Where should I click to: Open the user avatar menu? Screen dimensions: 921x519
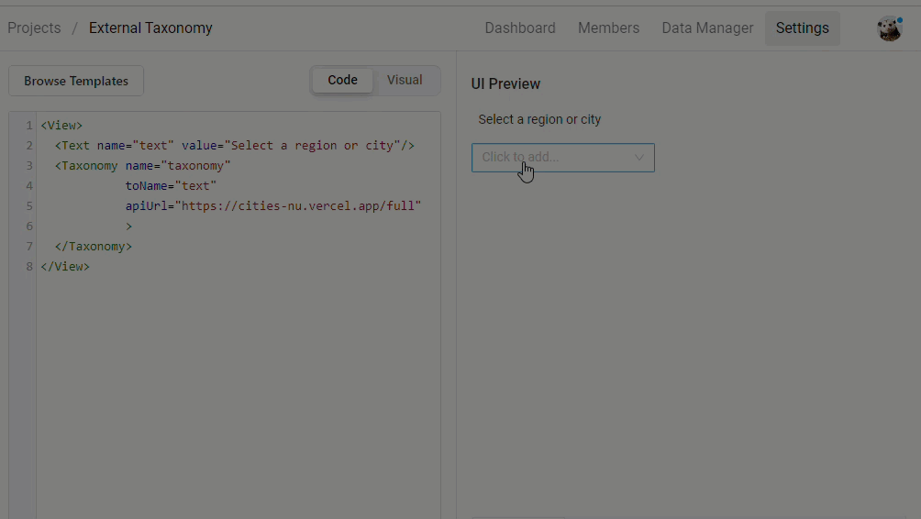pyautogui.click(x=888, y=28)
